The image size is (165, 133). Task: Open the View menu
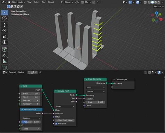29,2
